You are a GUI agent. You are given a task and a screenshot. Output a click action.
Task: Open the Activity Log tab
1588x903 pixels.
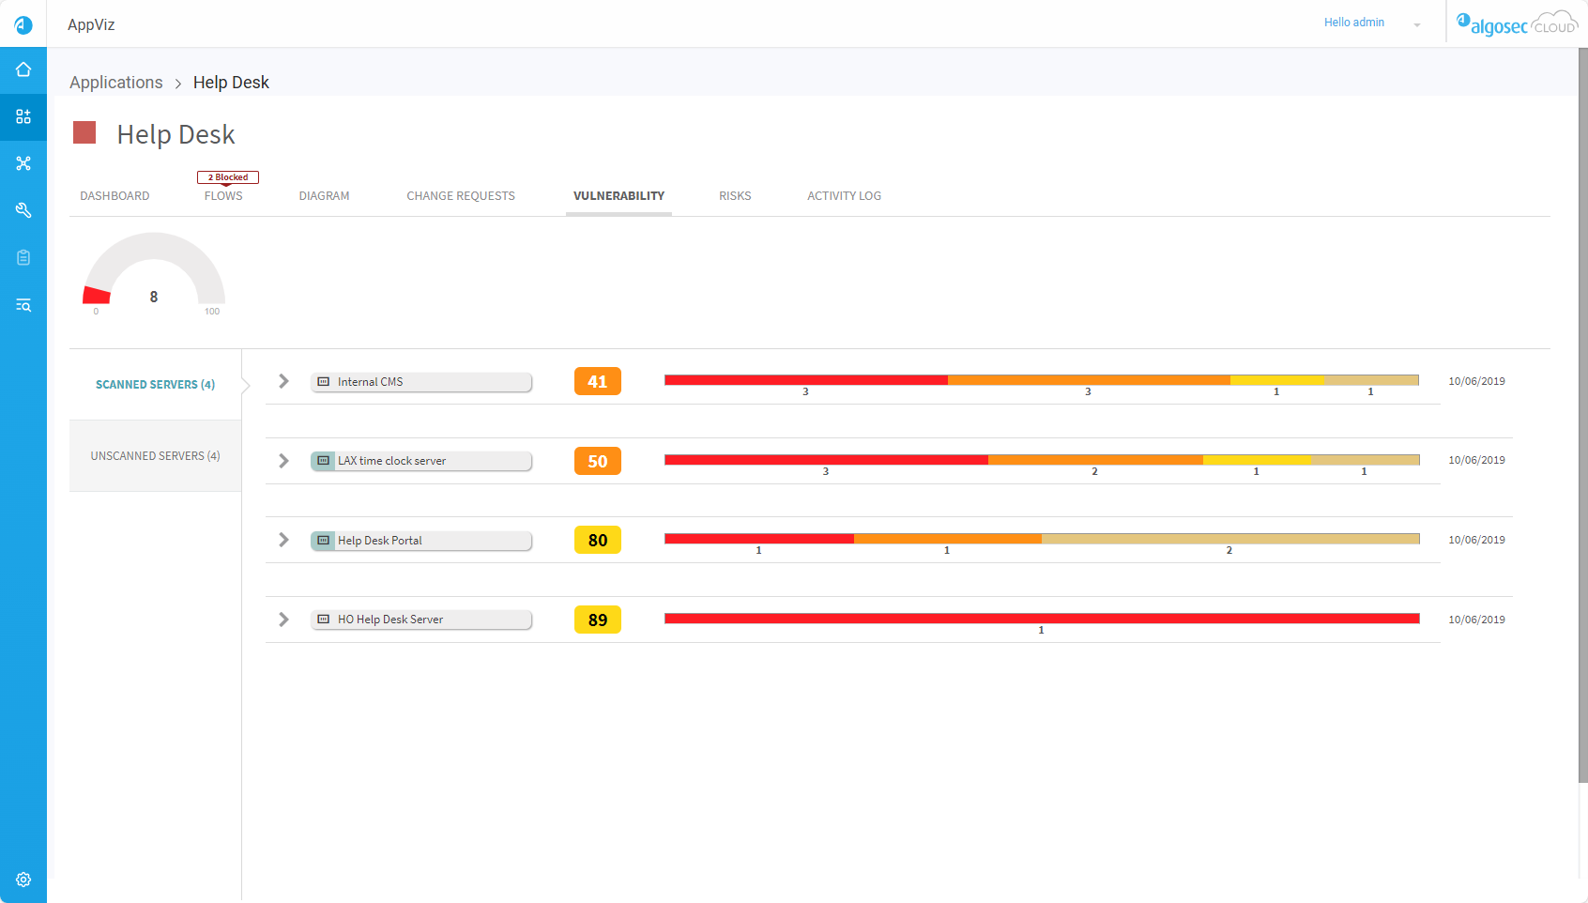click(844, 196)
